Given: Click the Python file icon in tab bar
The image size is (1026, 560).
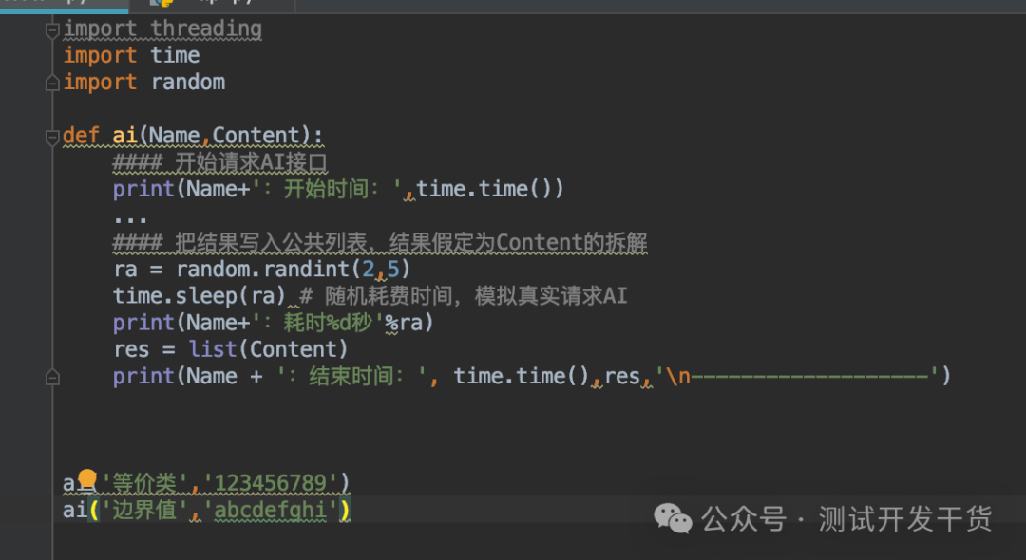Looking at the screenshot, I should coord(161,3).
